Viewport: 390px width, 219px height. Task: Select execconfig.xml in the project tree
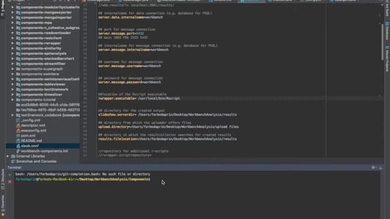coord(34,131)
